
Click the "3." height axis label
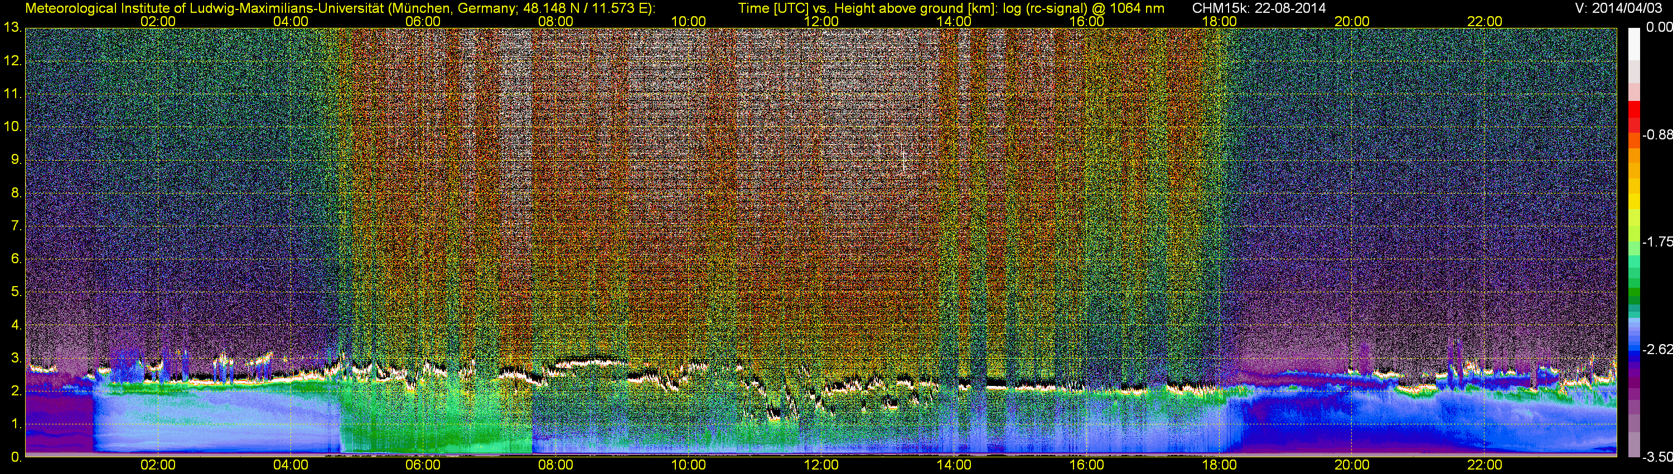click(x=16, y=358)
